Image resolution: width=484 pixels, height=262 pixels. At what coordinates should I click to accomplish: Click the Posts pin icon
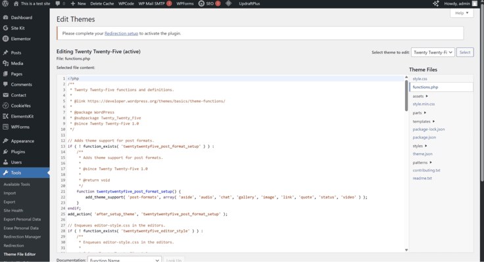click(x=5, y=53)
